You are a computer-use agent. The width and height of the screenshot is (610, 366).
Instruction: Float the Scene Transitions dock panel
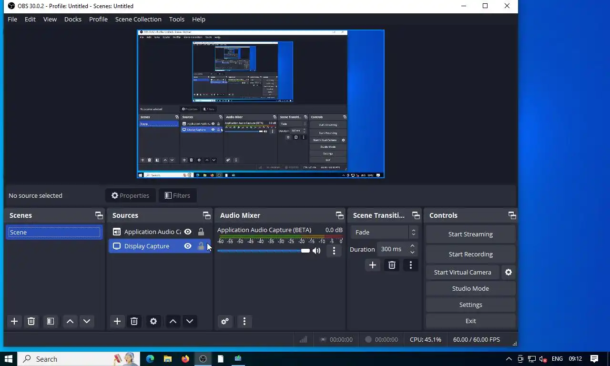tap(416, 215)
